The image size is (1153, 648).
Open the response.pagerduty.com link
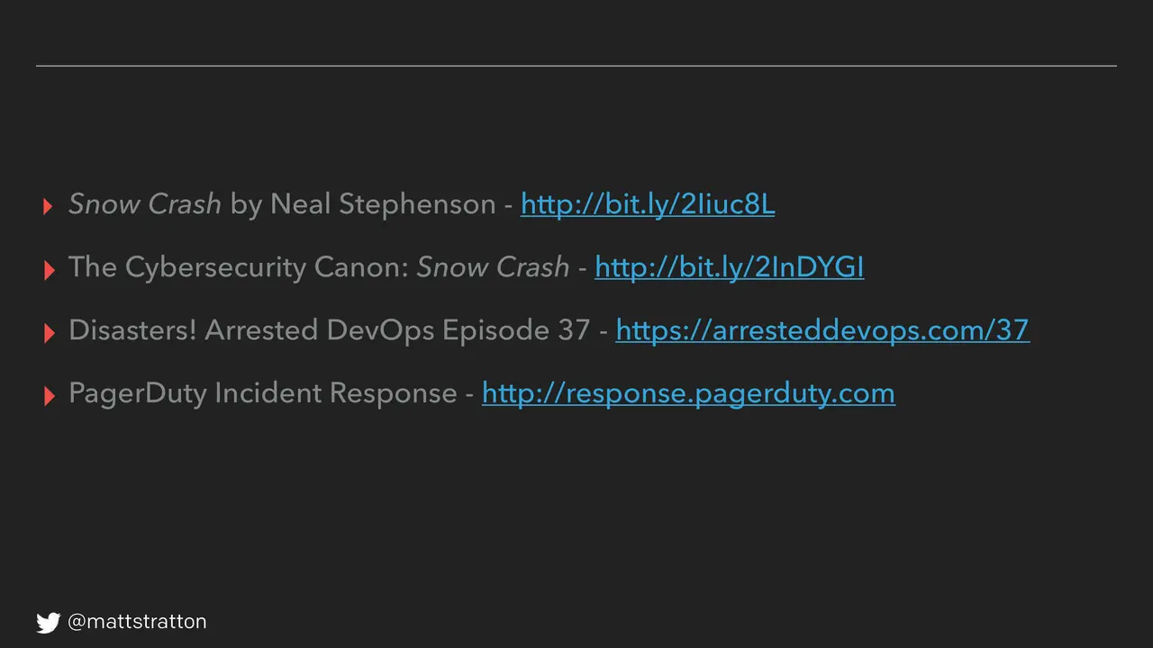[x=688, y=393]
